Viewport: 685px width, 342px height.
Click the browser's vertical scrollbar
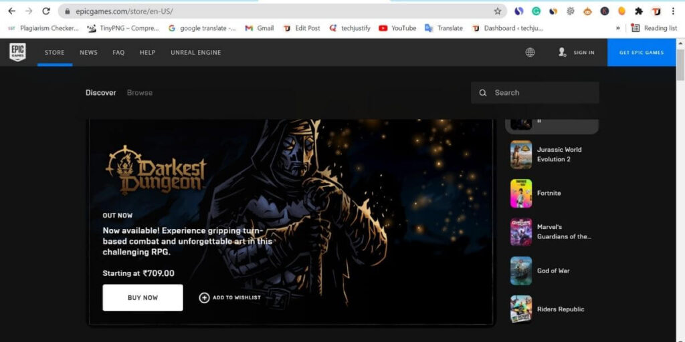point(680,200)
